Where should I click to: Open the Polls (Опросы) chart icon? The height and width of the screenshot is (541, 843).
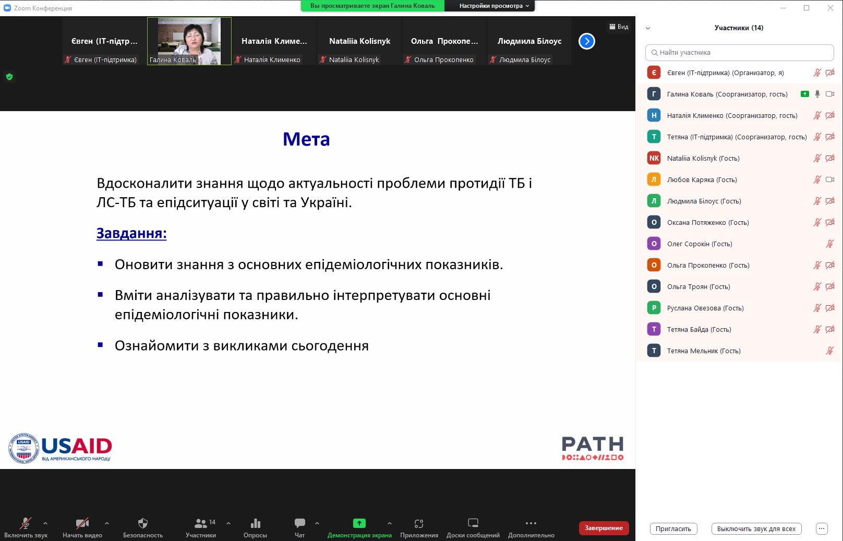(x=255, y=523)
